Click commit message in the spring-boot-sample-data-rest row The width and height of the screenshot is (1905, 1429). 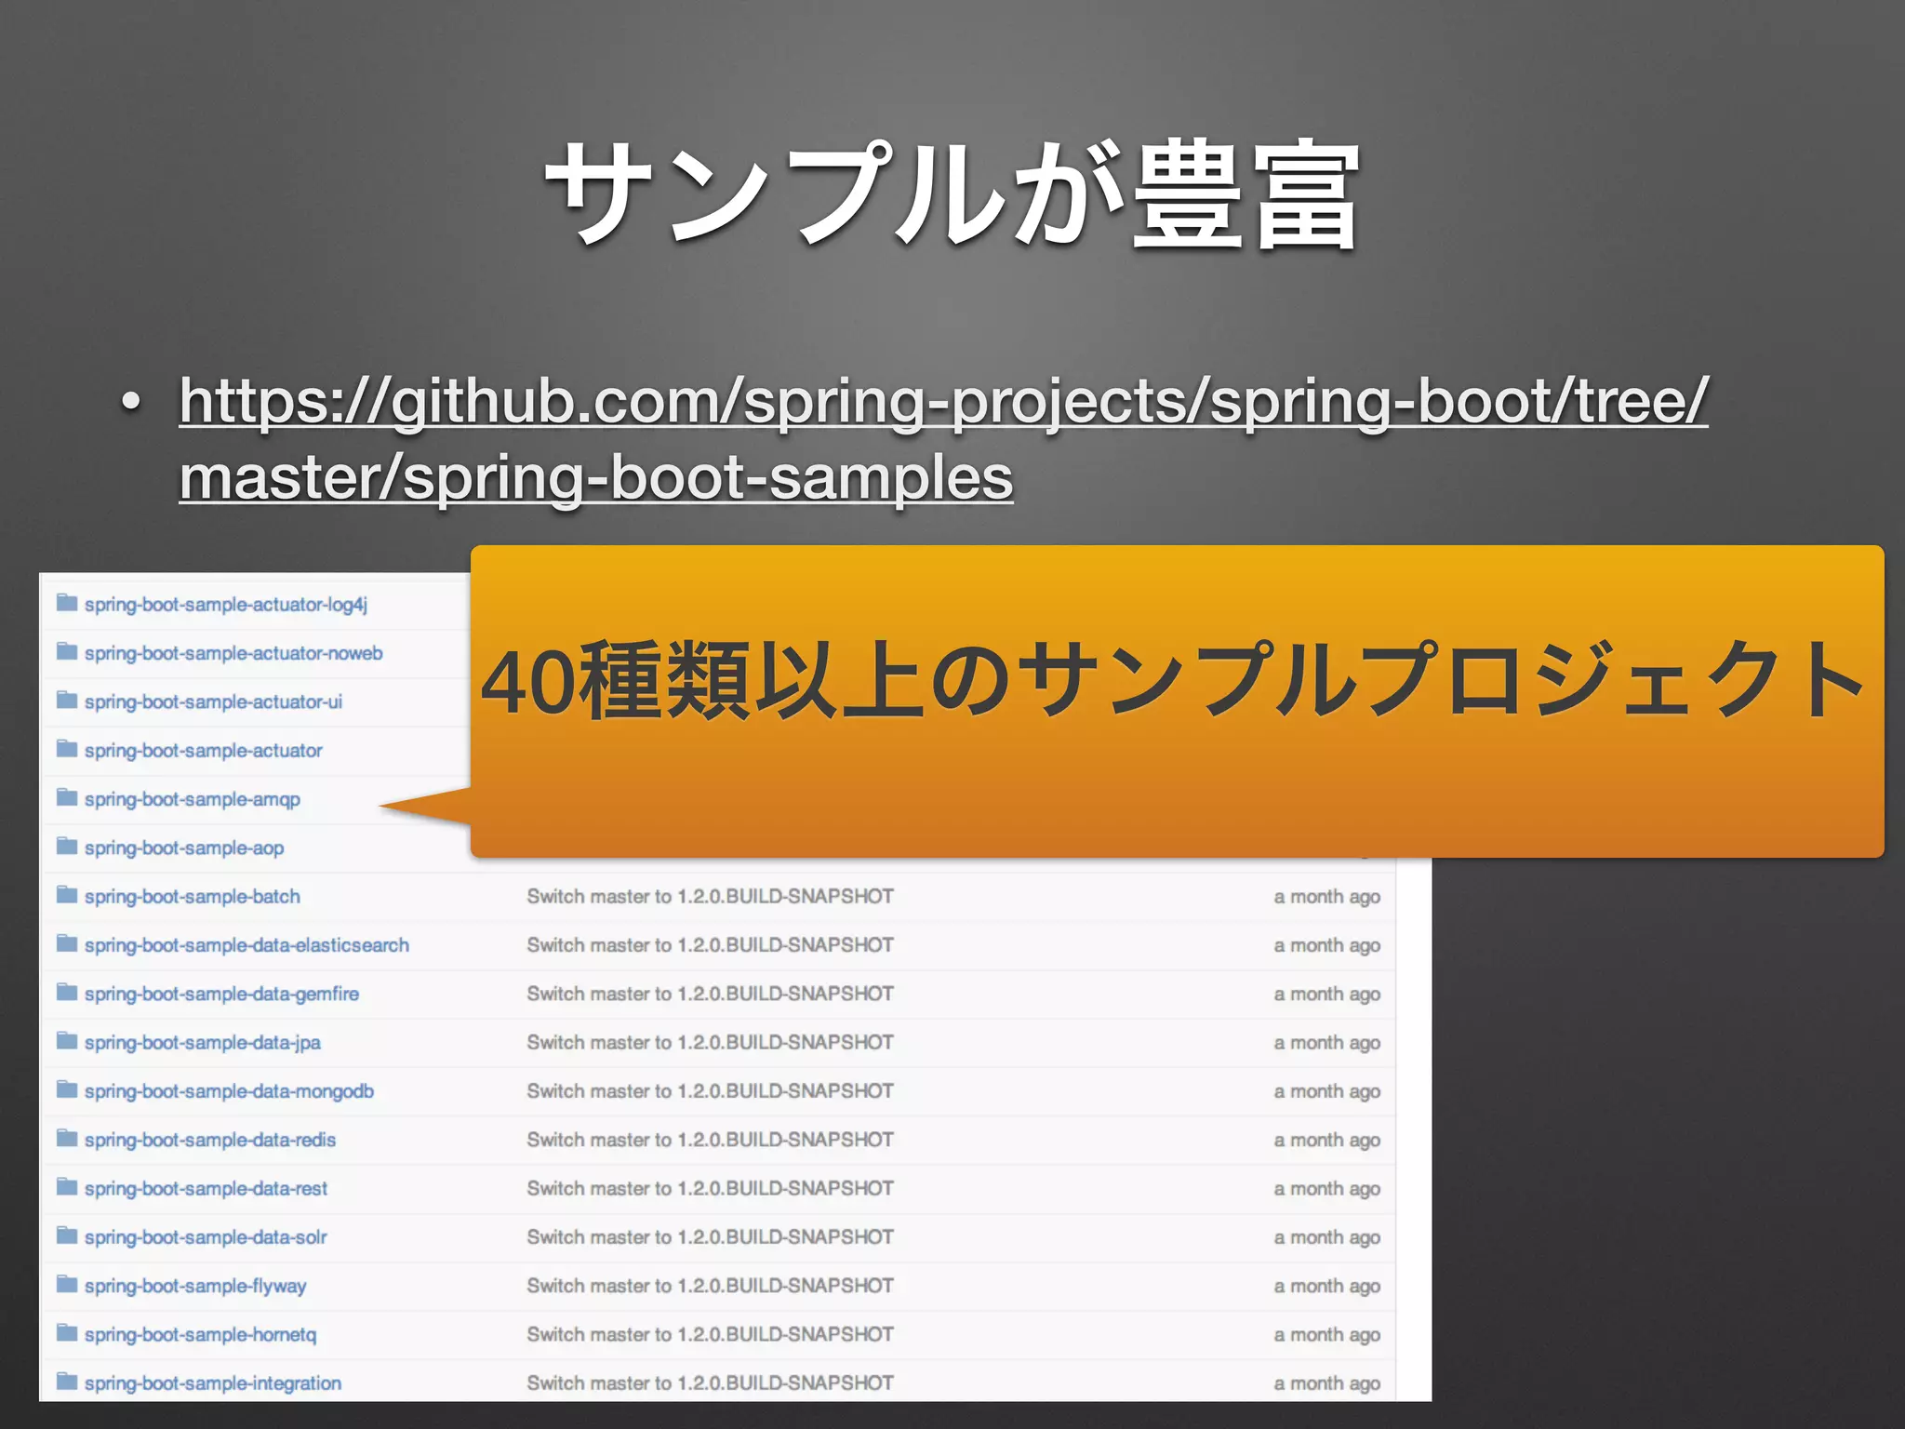pyautogui.click(x=711, y=1188)
